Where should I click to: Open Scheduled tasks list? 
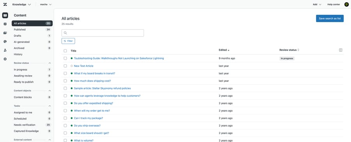coord(32,119)
